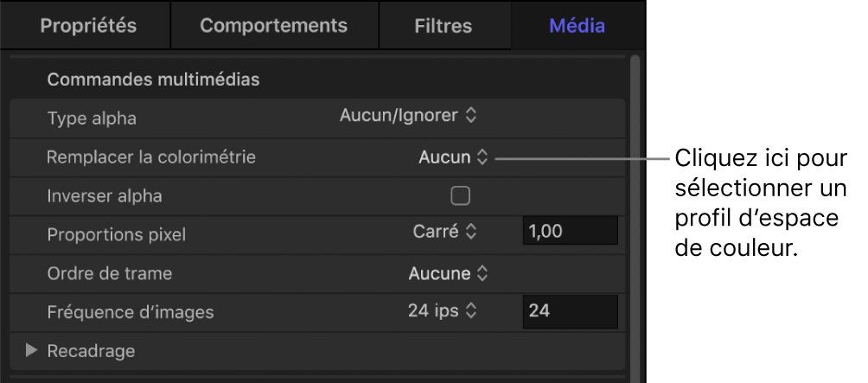Viewport: 868px width, 383px height.
Task: Click the Proportions pixel 1,00 value field
Action: pyautogui.click(x=569, y=232)
